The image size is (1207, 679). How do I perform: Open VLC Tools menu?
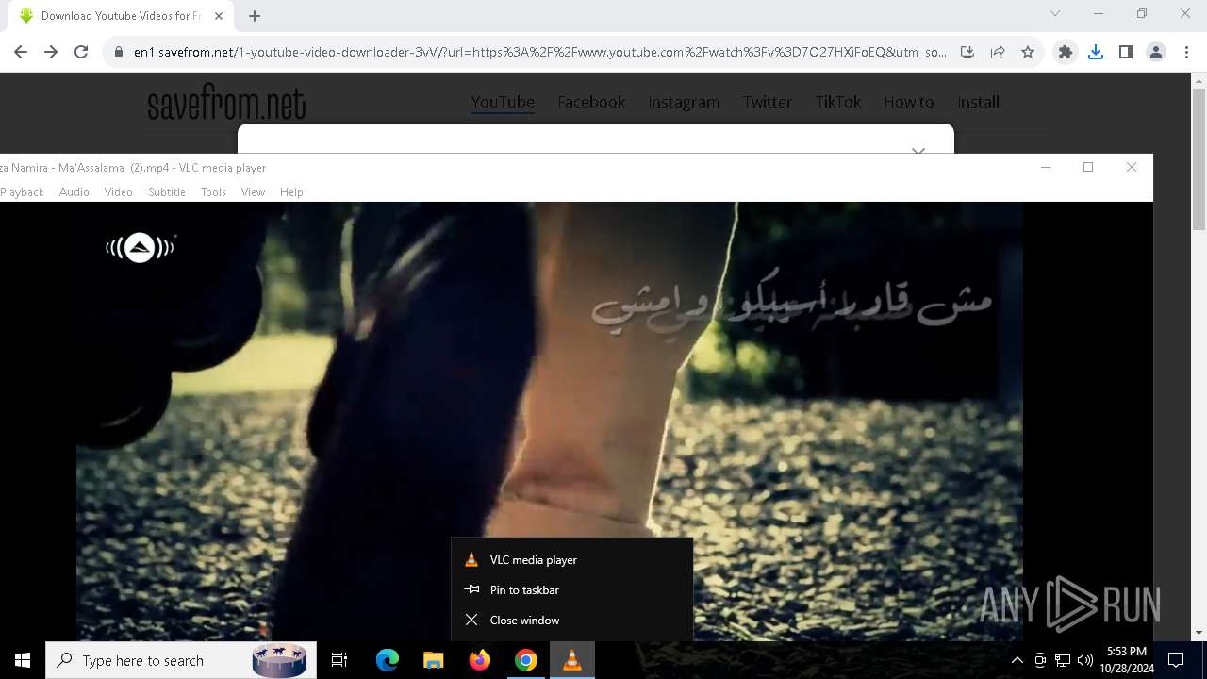point(213,191)
